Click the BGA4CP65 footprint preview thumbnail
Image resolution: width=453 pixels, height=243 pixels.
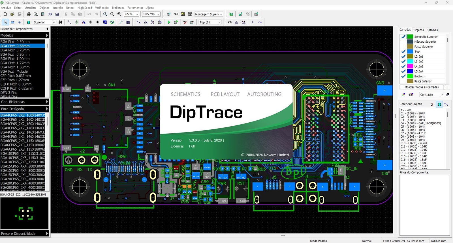tap(24, 213)
